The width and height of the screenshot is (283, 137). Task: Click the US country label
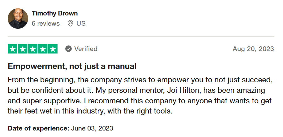click(x=81, y=24)
